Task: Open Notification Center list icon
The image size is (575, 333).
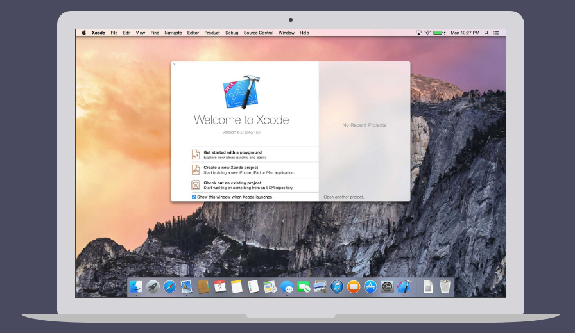Action: tap(496, 33)
